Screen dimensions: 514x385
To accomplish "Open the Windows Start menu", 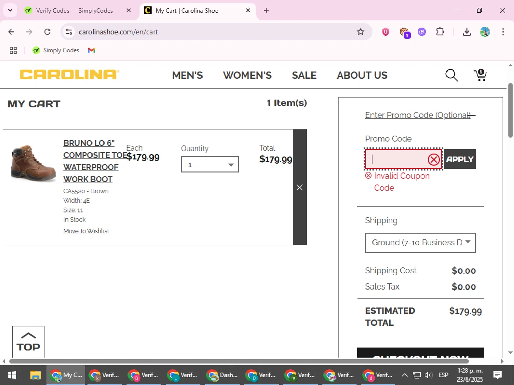I will click(x=12, y=375).
